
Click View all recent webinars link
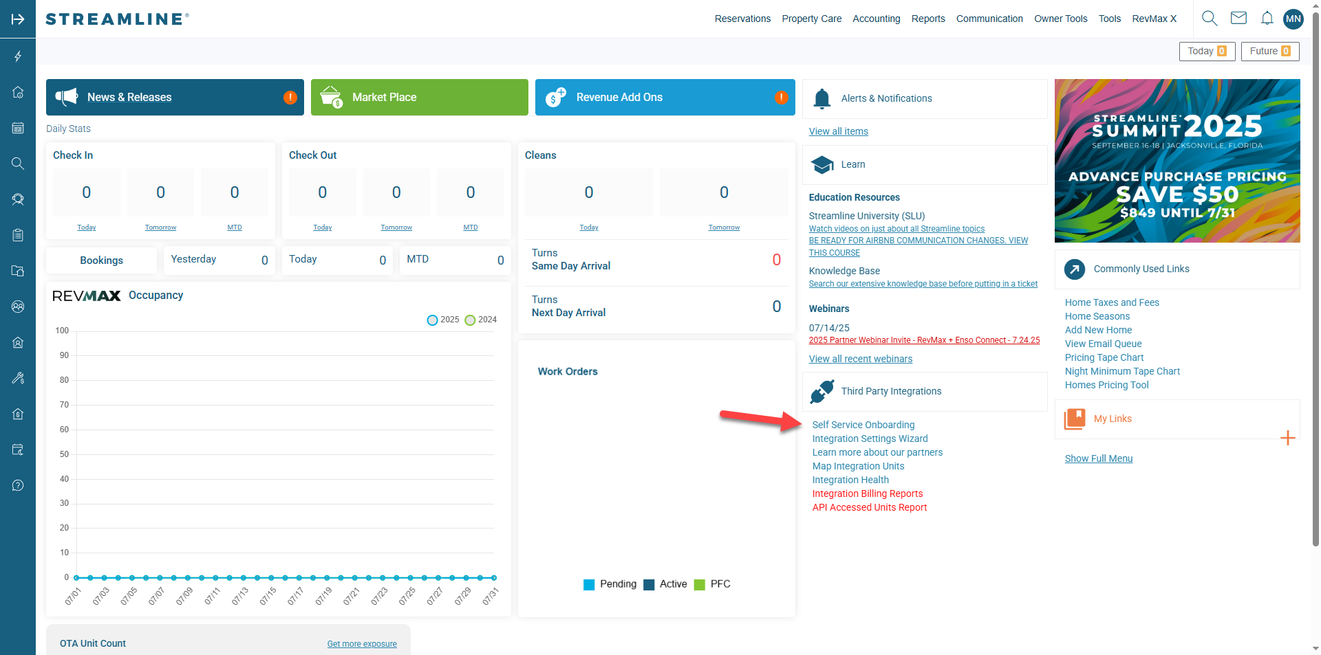click(861, 359)
